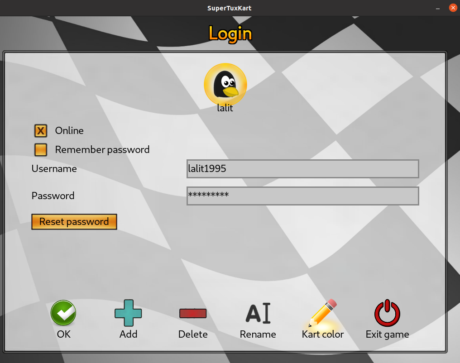Select the Rename text cursor icon
This screenshot has height=363, width=460.
pos(258,313)
